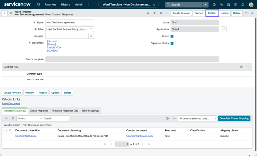Click the attachment paperclip icon
This screenshot has width=257, height=156.
coord(148,13)
